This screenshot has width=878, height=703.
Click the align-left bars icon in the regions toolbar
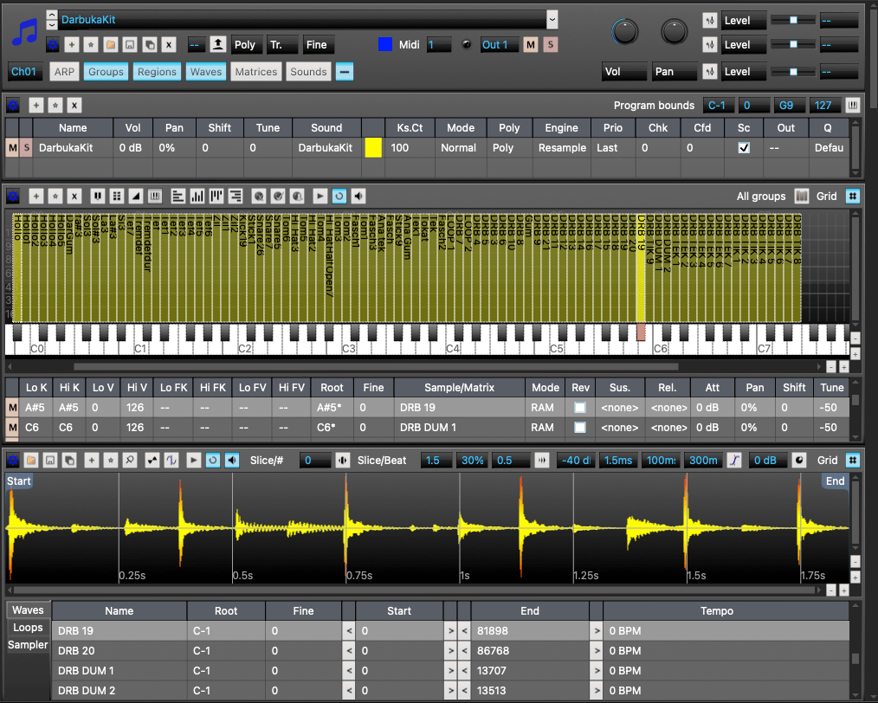[x=178, y=196]
